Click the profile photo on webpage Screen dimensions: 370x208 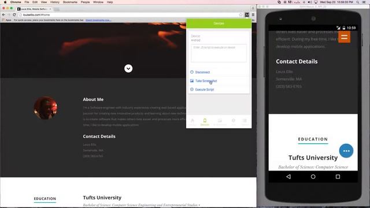[45, 108]
